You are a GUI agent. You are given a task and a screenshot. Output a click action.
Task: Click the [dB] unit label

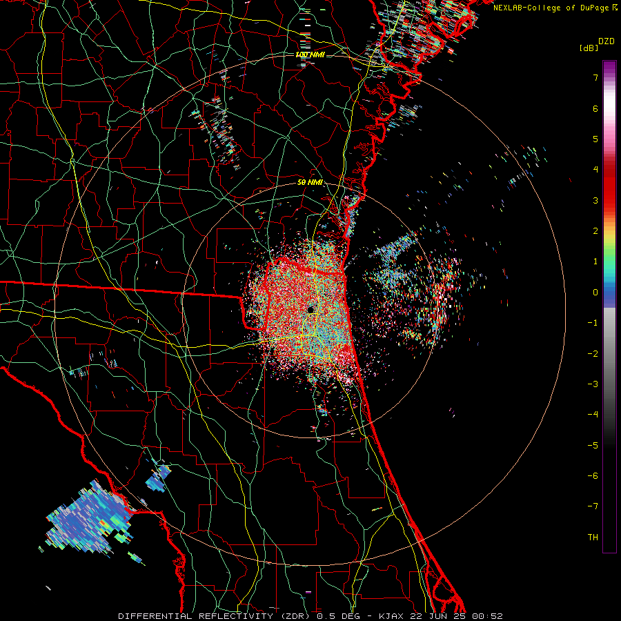pyautogui.click(x=589, y=48)
